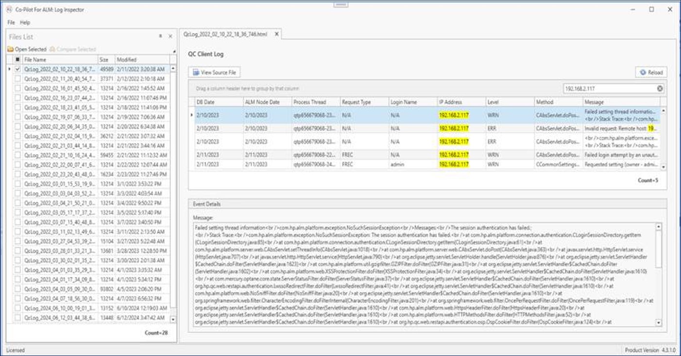This screenshot has height=356, width=681.
Task: Log grid scrollbar down arrow
Action: [x=663, y=167]
